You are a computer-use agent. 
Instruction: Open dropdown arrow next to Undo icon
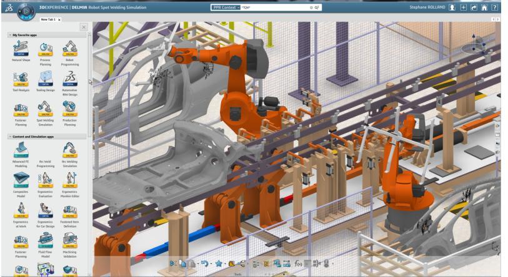click(211, 264)
